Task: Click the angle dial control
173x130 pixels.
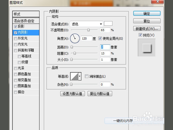Action: [75, 38]
